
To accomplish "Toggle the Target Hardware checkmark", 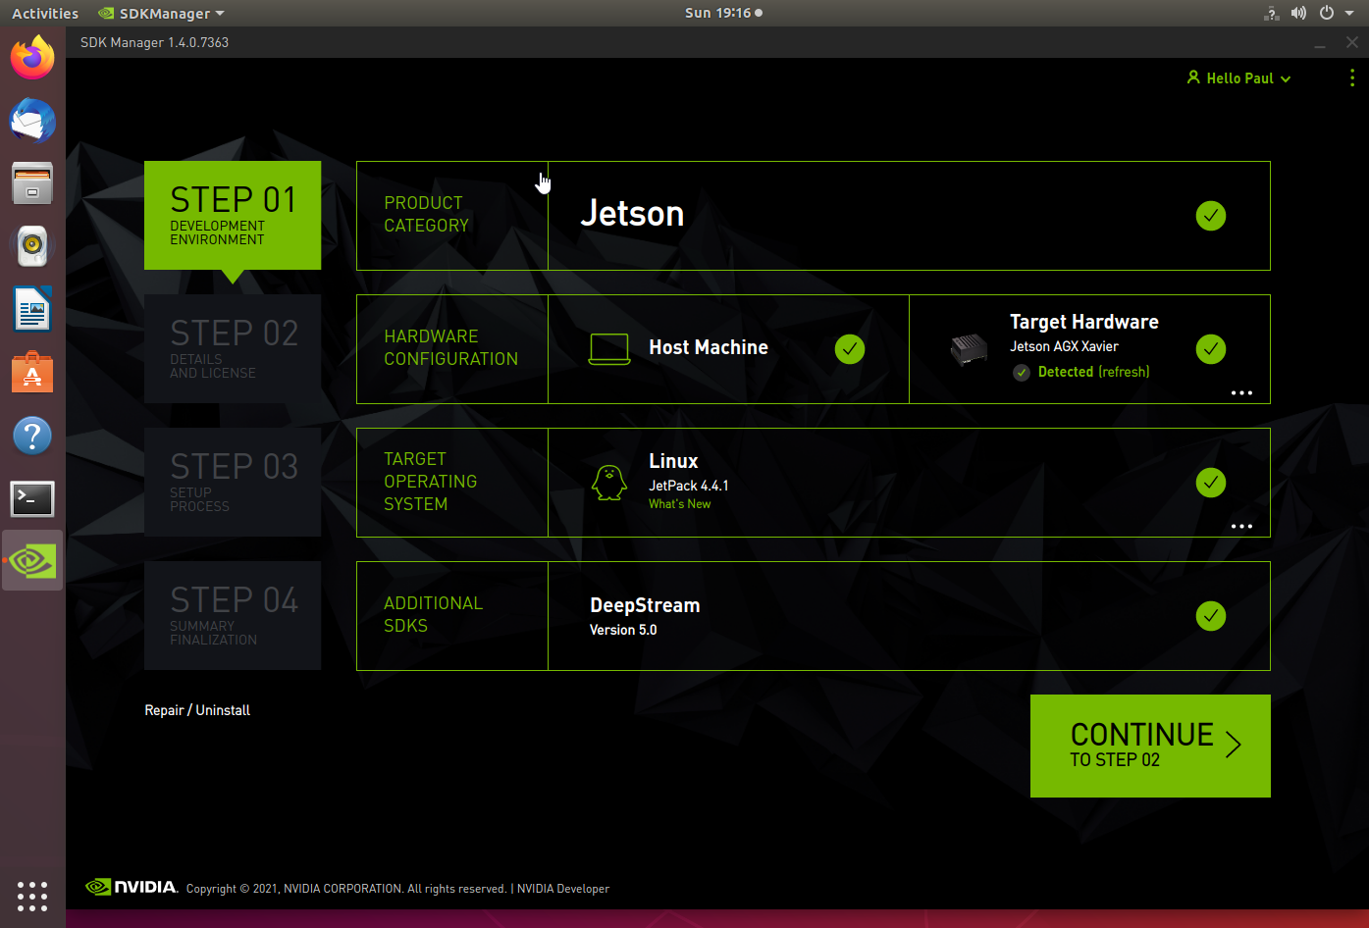I will 1211,349.
